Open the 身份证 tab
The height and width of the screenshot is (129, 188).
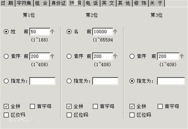pyautogui.click(x=59, y=3)
